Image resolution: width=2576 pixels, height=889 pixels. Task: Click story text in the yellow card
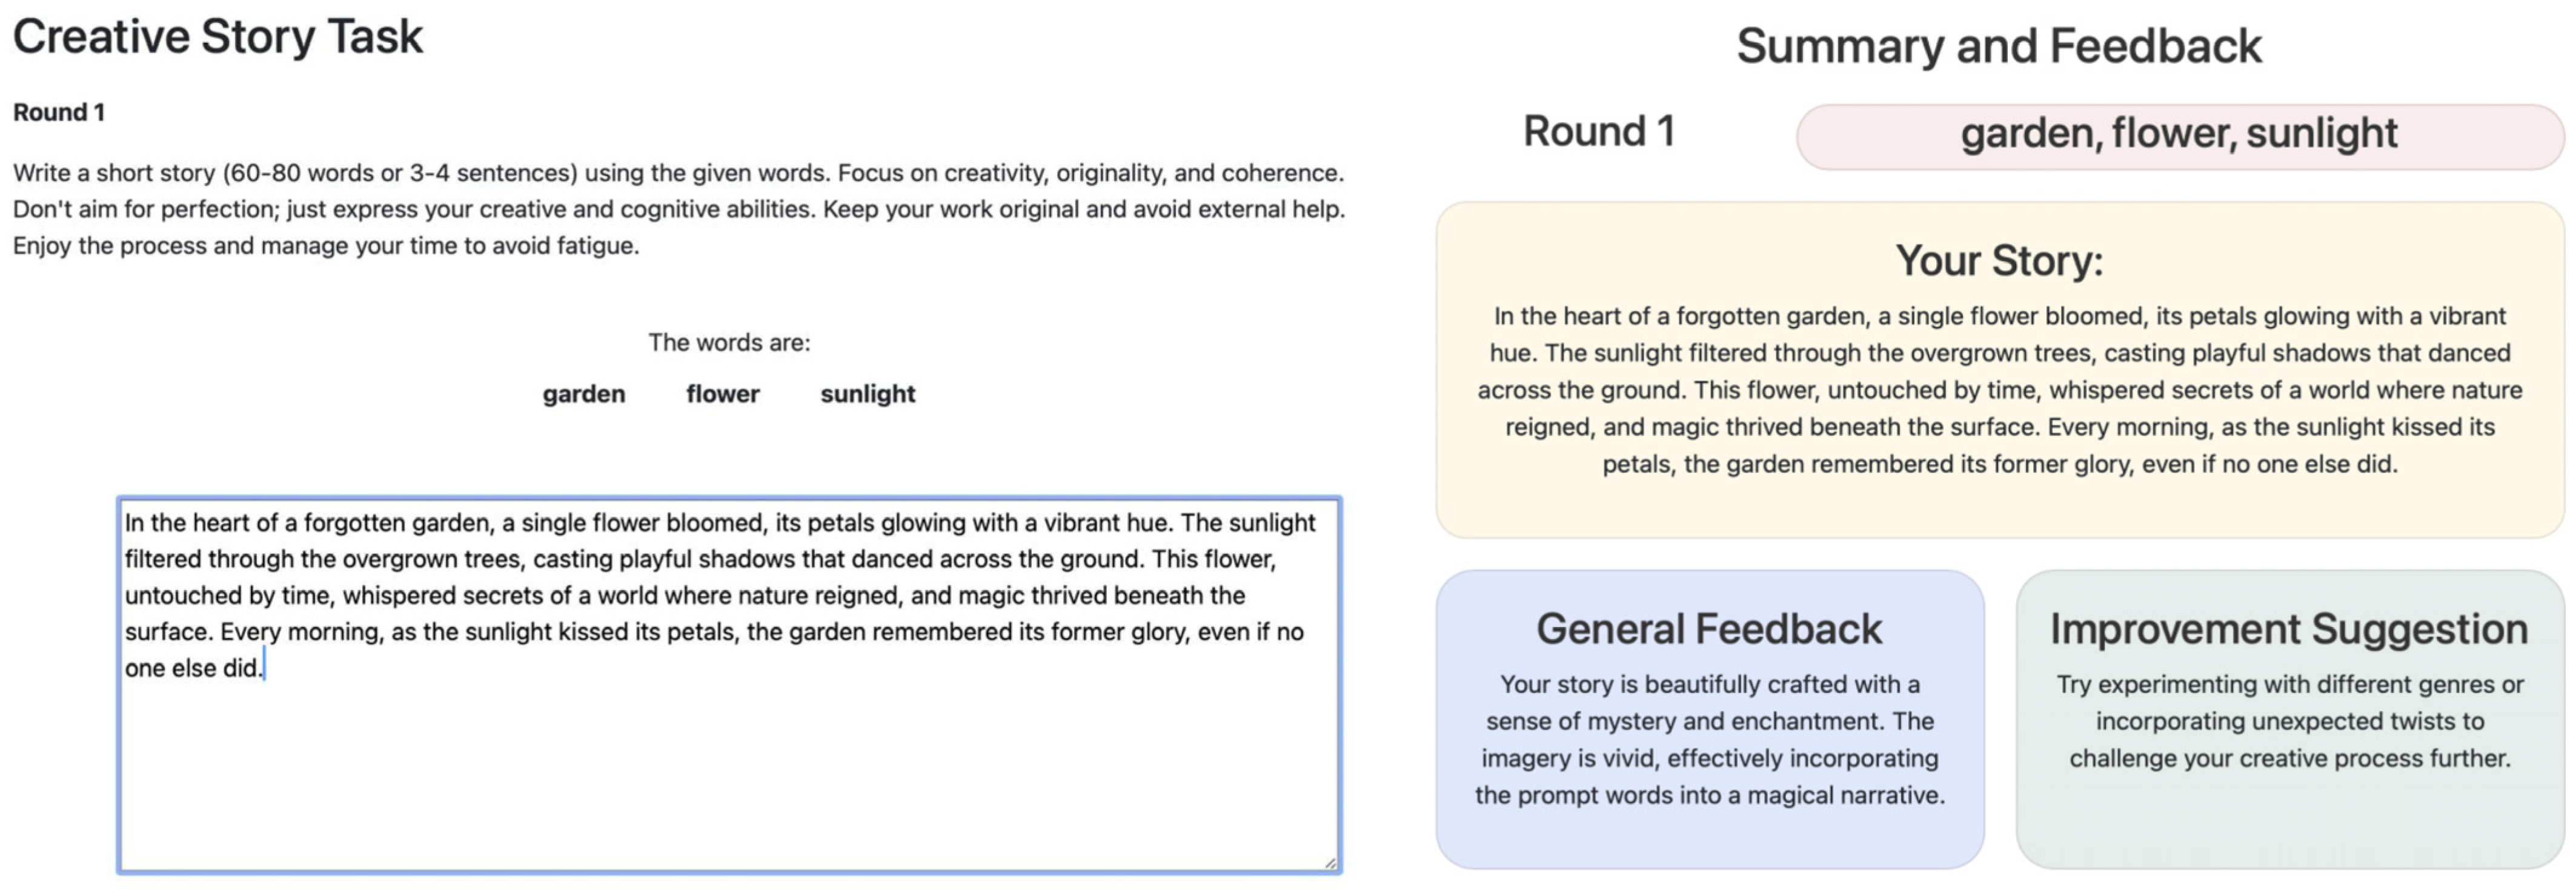[x=1999, y=390]
